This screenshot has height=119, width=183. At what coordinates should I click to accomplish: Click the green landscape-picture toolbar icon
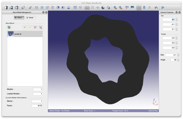(x=132, y=8)
